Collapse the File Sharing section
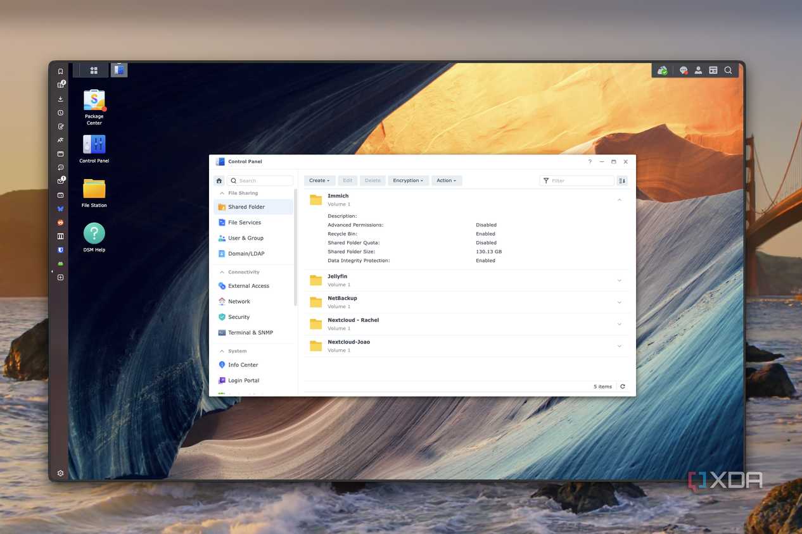 coord(222,193)
